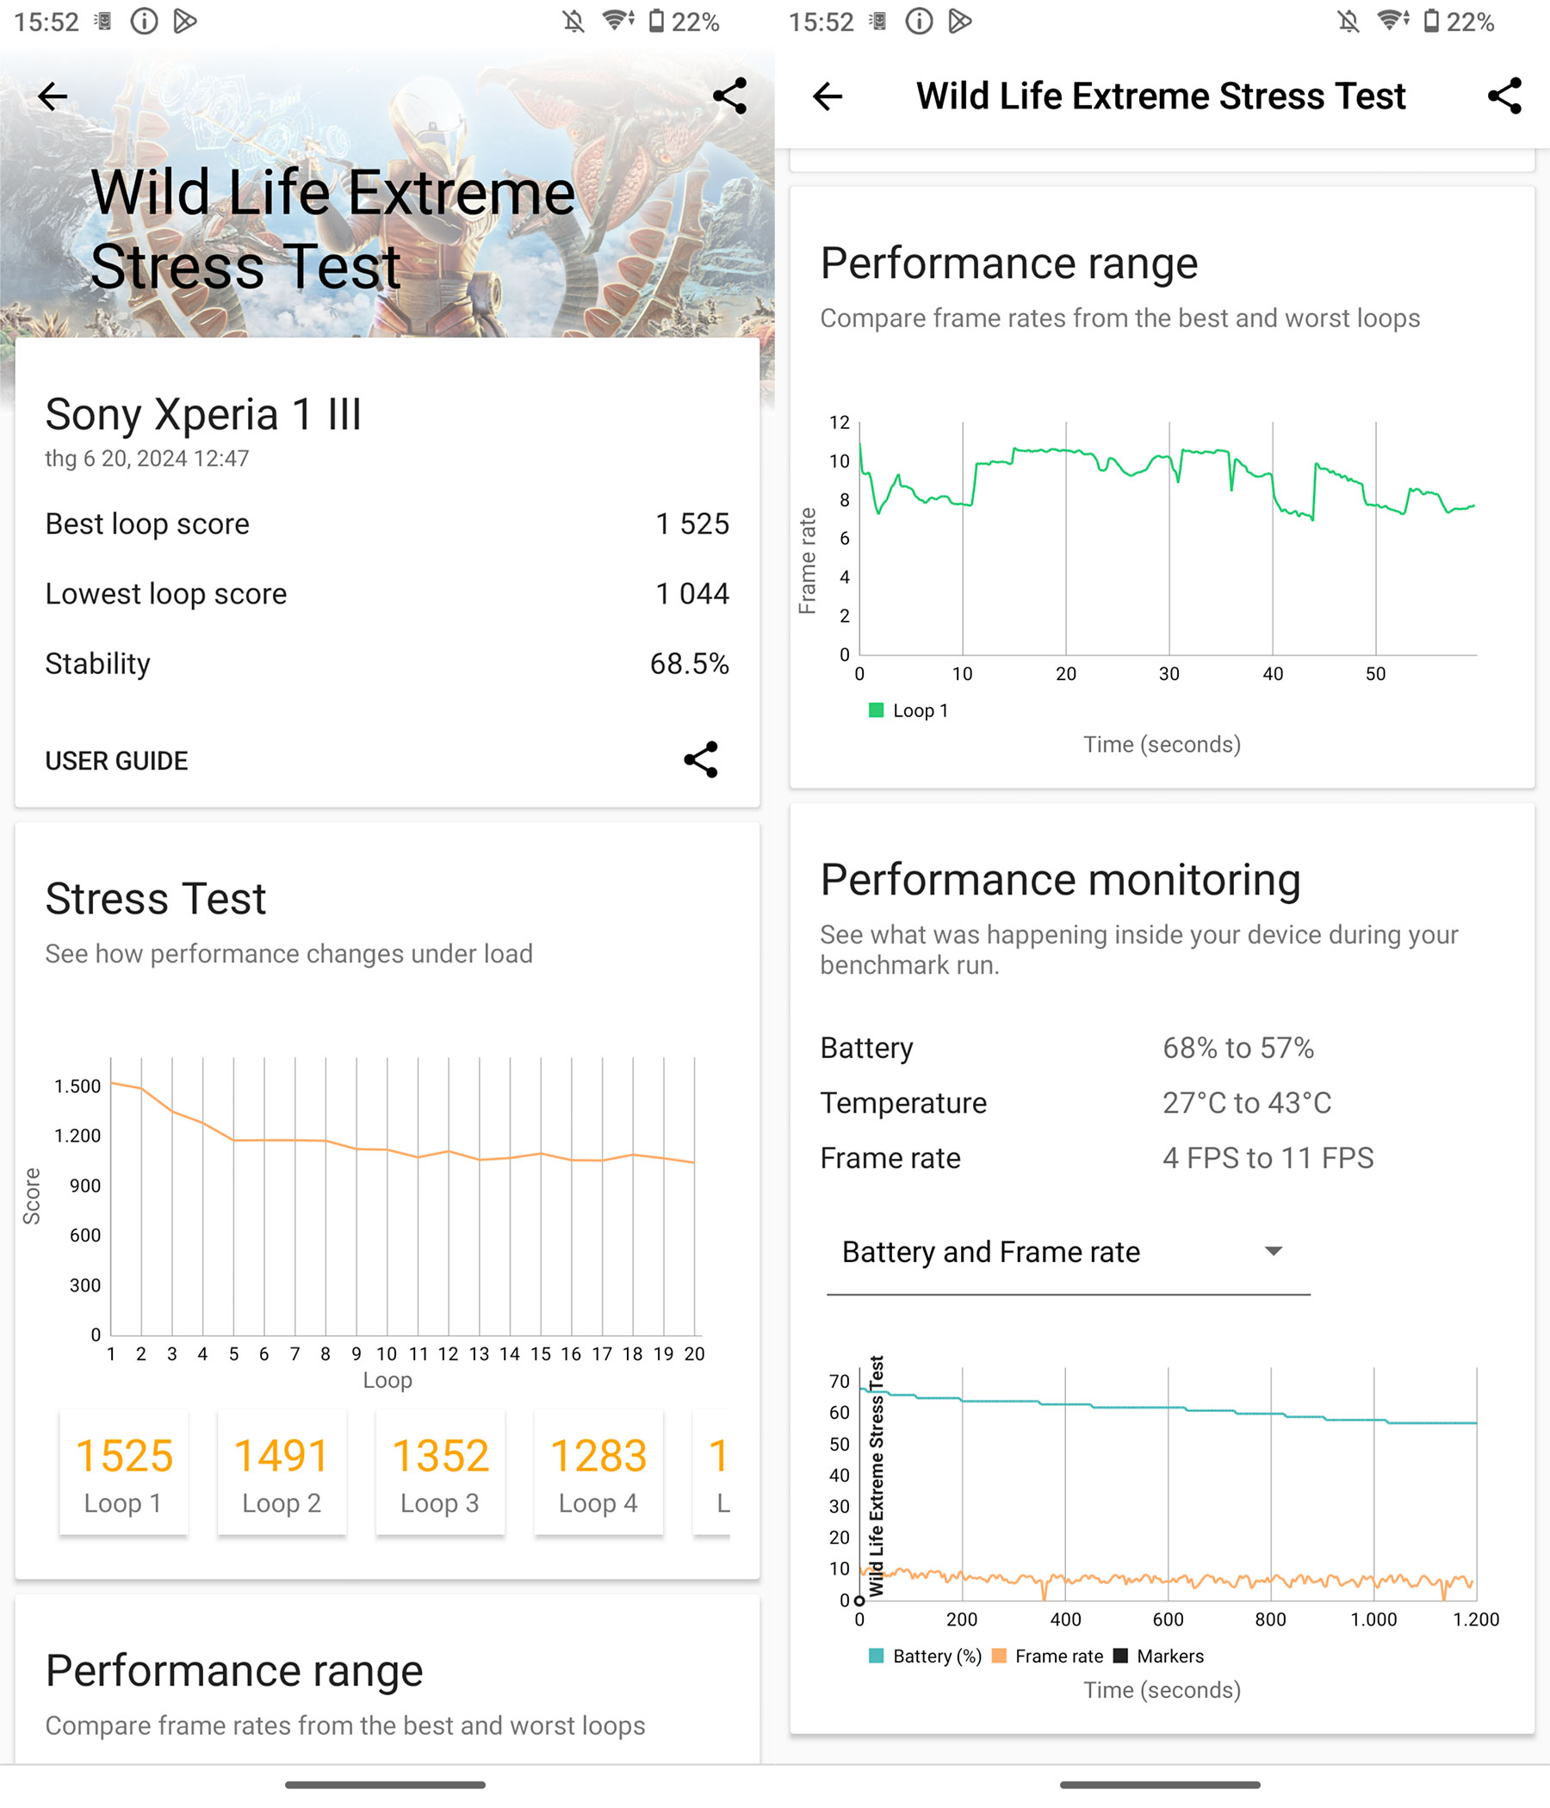This screenshot has height=1808, width=1550.
Task: Tap the Stress Test section heading
Action: (x=156, y=899)
